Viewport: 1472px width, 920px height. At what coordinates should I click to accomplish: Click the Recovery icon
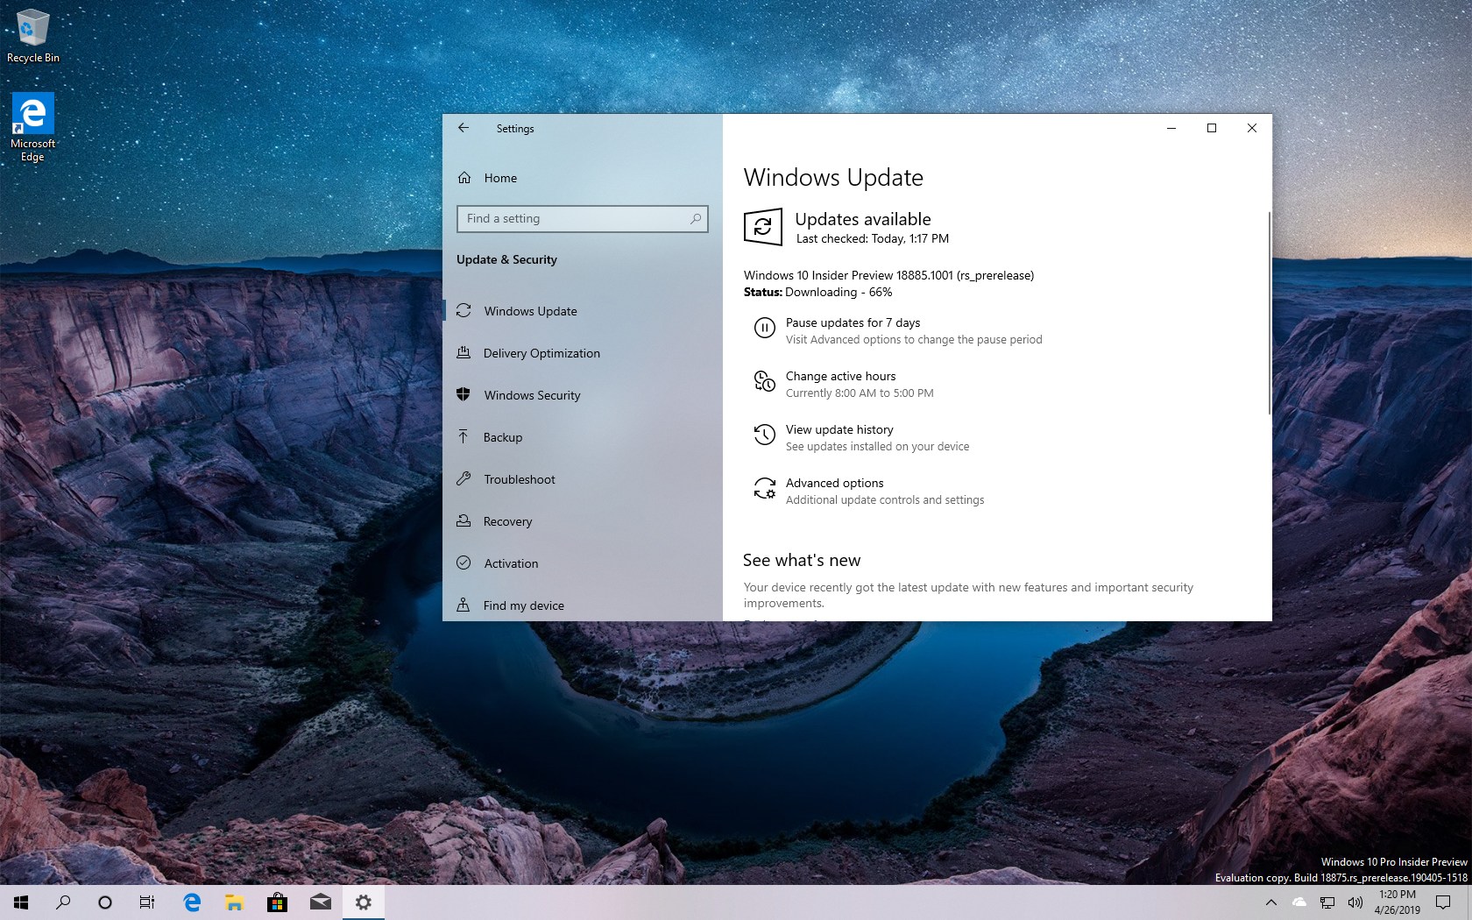pos(464,520)
